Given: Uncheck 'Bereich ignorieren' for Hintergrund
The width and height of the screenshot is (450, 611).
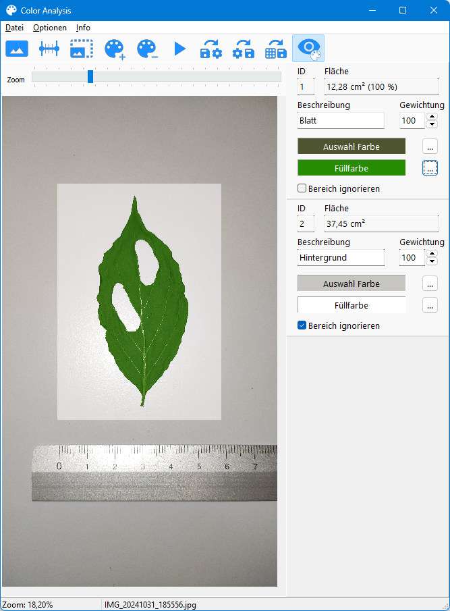Looking at the screenshot, I should (x=302, y=326).
